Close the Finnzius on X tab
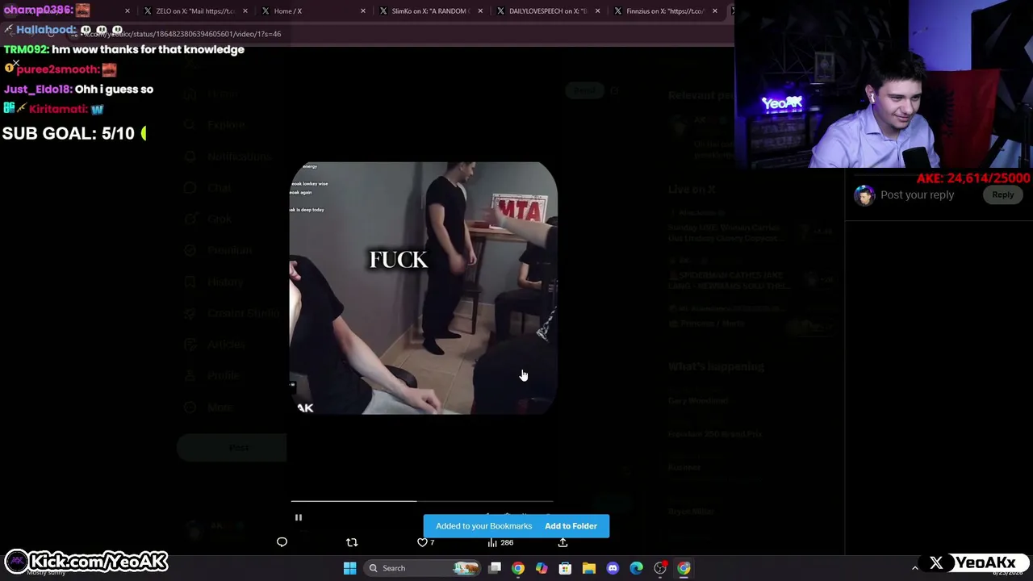 point(715,11)
